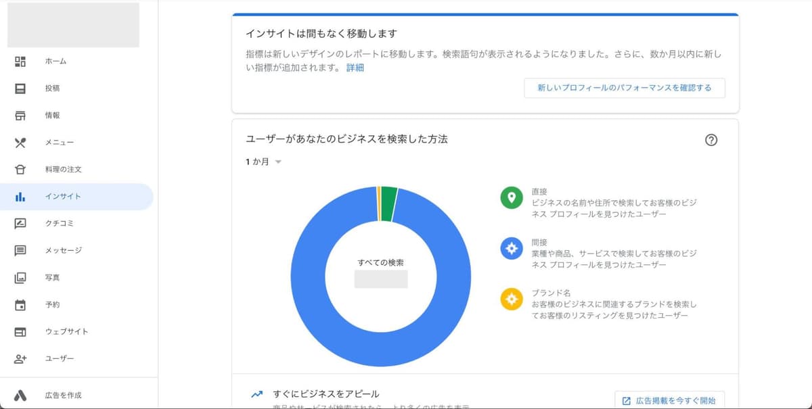Expand the 1か月 period dropdown
812x409 pixels.
[264, 162]
